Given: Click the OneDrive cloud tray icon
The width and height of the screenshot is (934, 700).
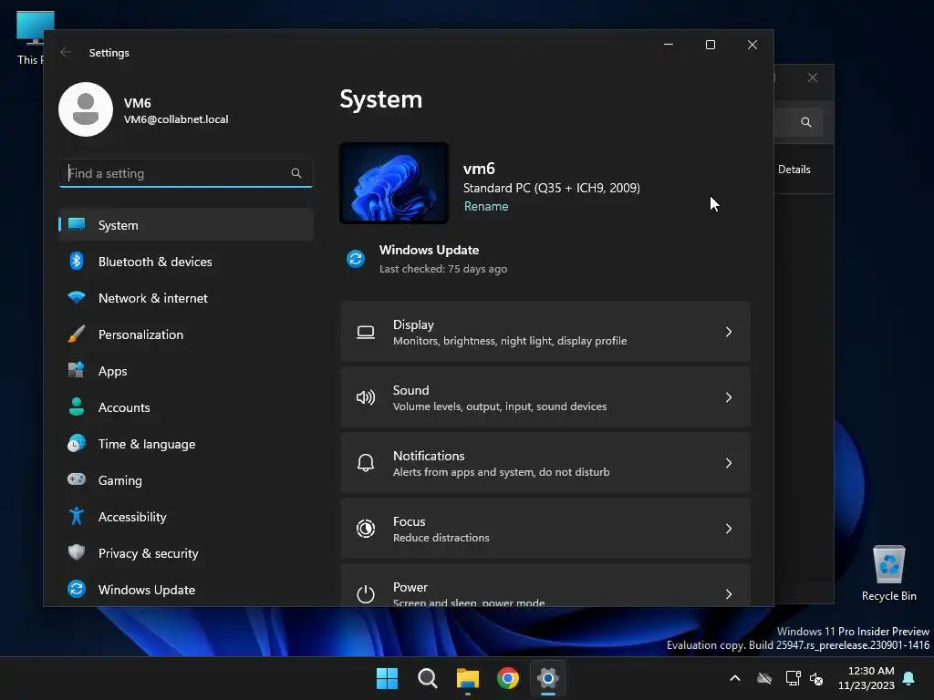Looking at the screenshot, I should (x=764, y=678).
